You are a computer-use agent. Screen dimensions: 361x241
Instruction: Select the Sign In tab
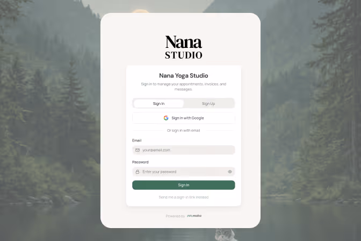click(x=158, y=103)
